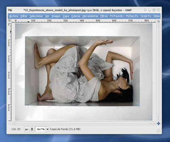Screen dimensions: 170x142
Task: Open the Archivo menu
Action: (x=14, y=16)
